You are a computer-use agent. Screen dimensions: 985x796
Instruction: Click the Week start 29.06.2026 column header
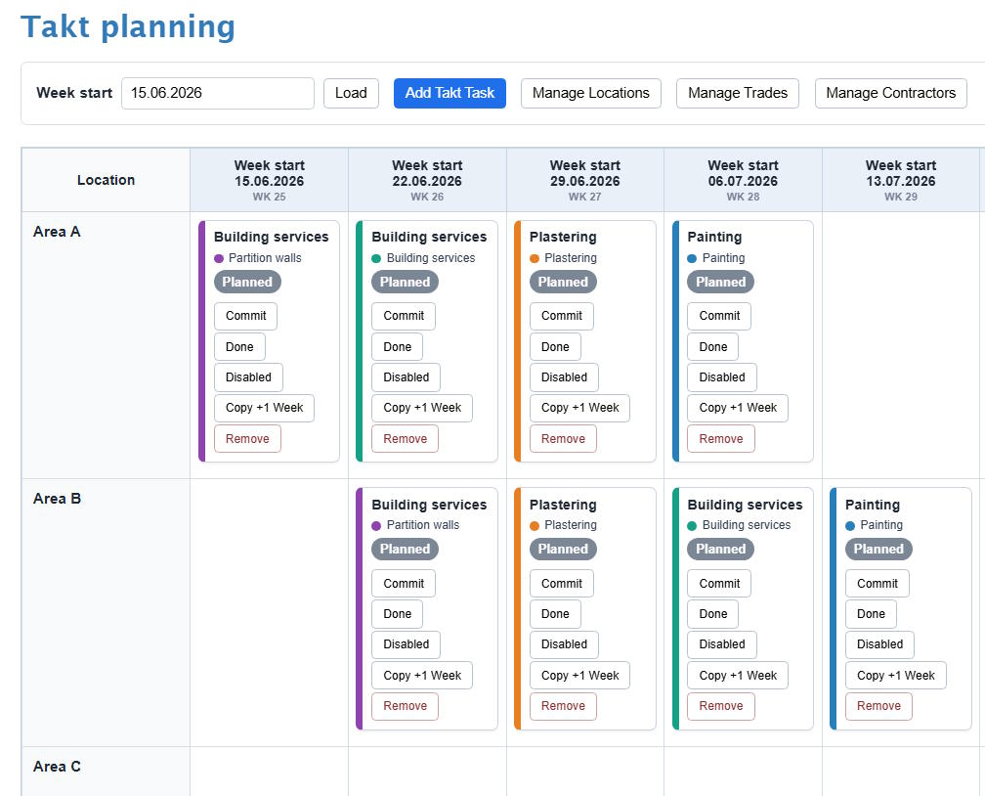pyautogui.click(x=584, y=181)
